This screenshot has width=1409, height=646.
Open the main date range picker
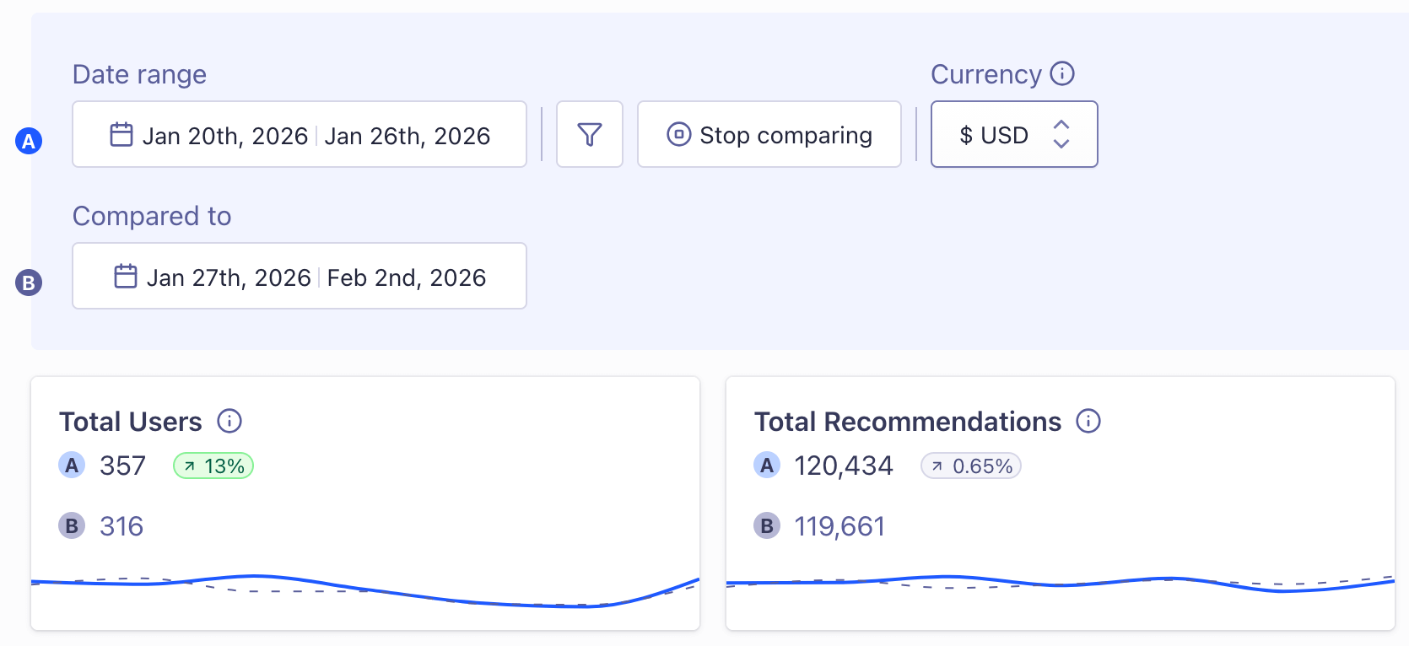[x=300, y=134]
